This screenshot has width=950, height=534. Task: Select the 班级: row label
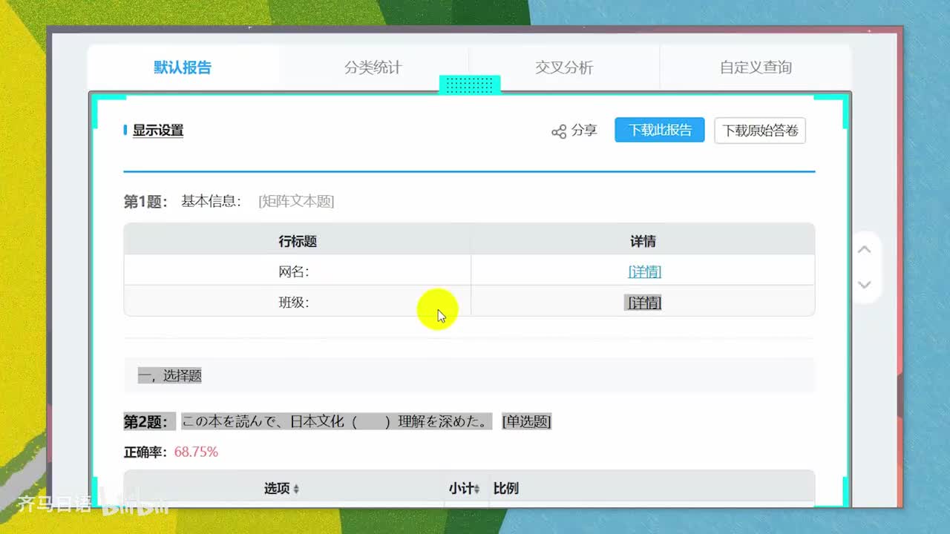click(294, 303)
